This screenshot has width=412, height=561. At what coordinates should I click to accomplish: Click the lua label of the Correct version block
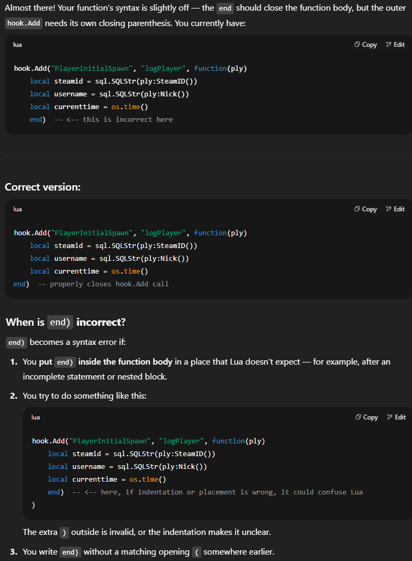coord(18,209)
